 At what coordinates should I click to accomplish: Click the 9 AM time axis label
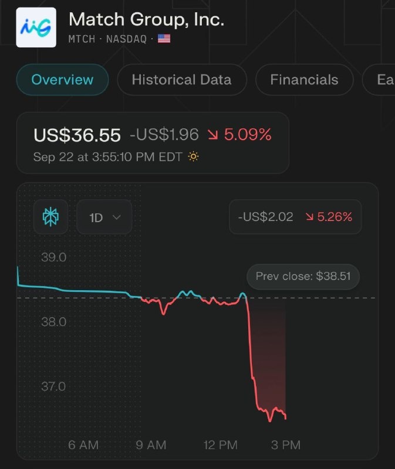click(x=151, y=445)
